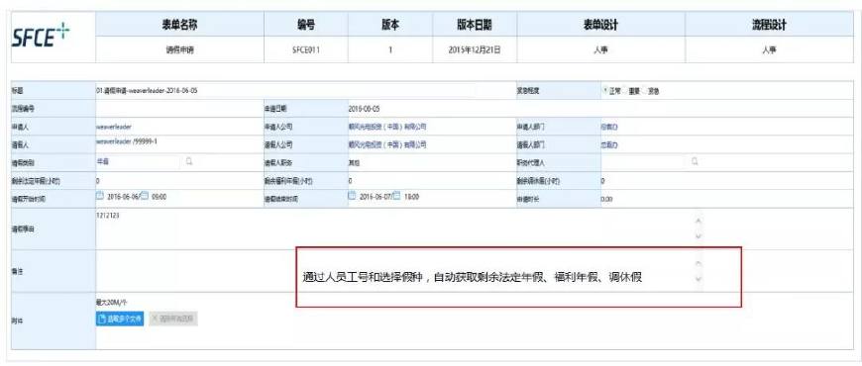
Task: Click the end date value 2016-06-07
Action: pyautogui.click(x=376, y=196)
